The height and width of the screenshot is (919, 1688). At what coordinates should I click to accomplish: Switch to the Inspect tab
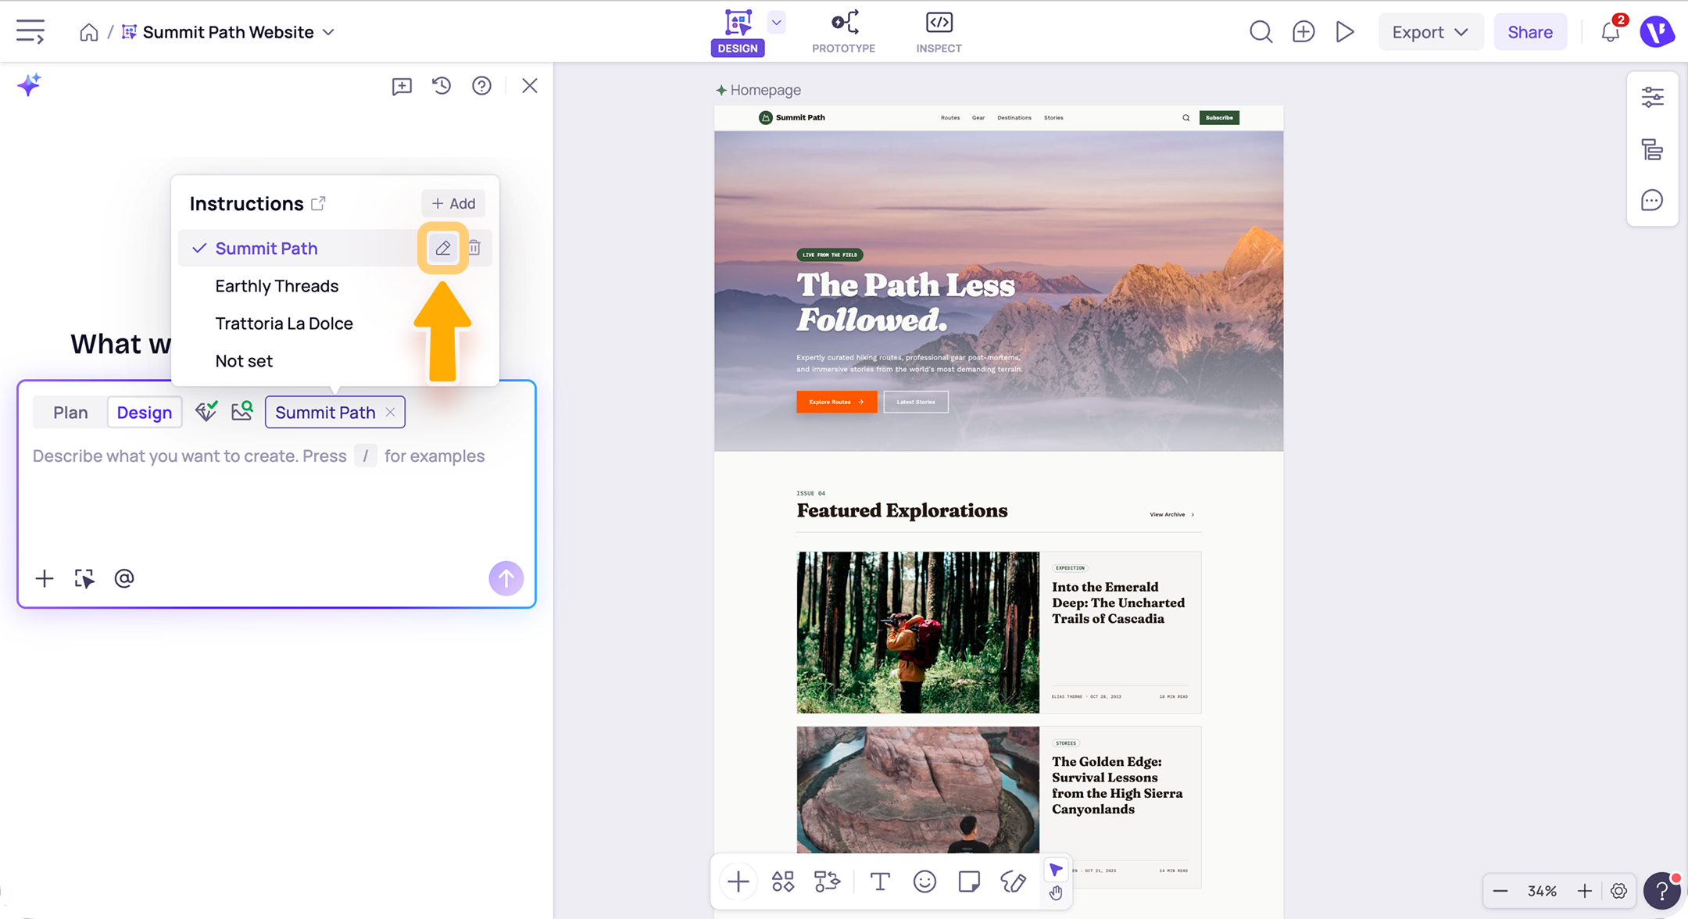[x=939, y=32]
